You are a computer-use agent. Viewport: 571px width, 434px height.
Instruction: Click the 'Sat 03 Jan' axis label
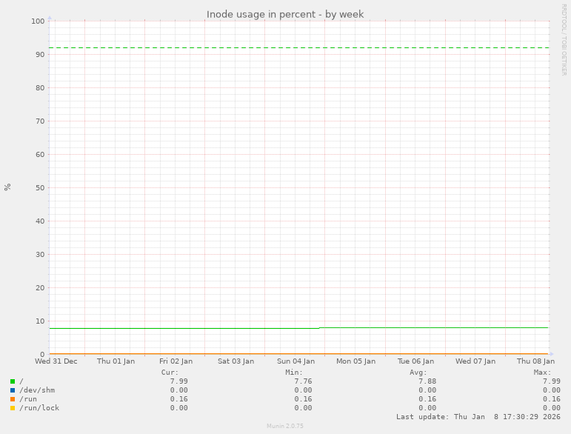tap(236, 361)
